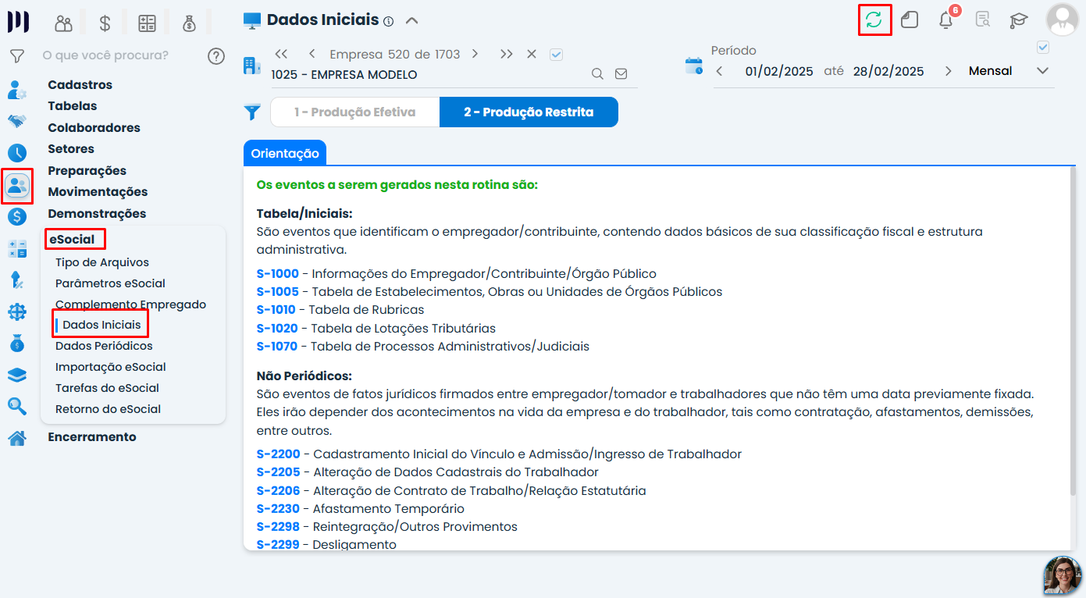Click the S-1000 event link
Screen dimensions: 1086x598
[278, 274]
